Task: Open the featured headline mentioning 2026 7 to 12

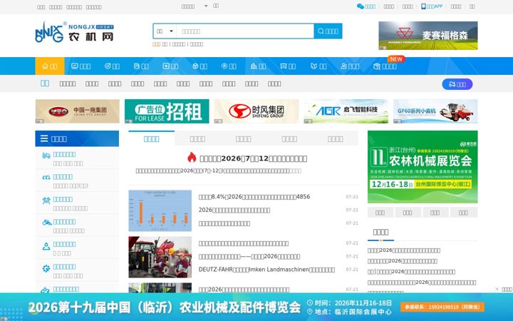Action: (x=253, y=158)
